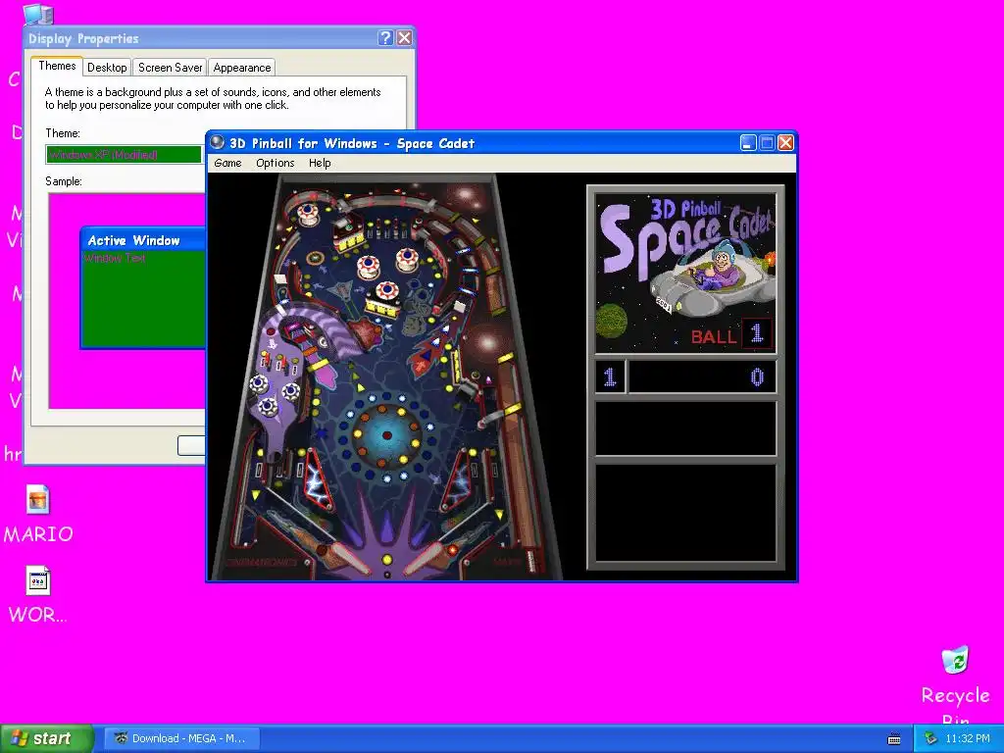The image size is (1004, 753).
Task: Click the Display Properties help question-mark button
Action: pyautogui.click(x=384, y=38)
